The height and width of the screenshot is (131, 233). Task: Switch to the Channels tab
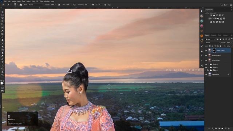(x=214, y=35)
